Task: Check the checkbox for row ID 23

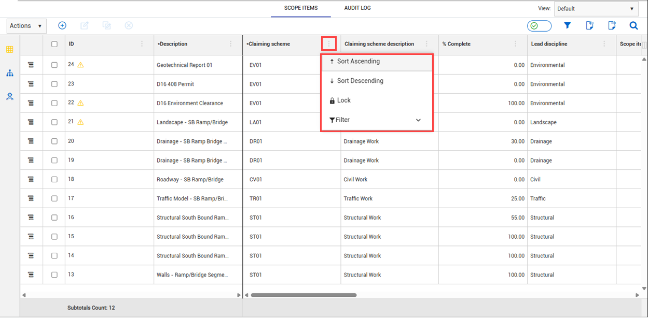Action: pyautogui.click(x=54, y=84)
